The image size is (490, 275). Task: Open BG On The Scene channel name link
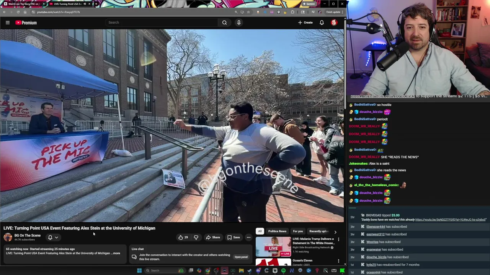(28, 236)
